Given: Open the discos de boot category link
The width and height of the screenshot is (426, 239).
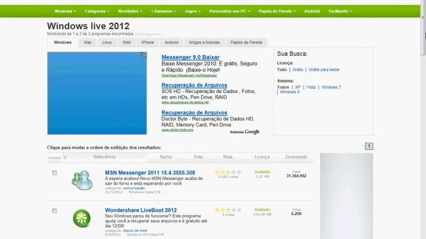Looking at the screenshot, I should point(135,230).
